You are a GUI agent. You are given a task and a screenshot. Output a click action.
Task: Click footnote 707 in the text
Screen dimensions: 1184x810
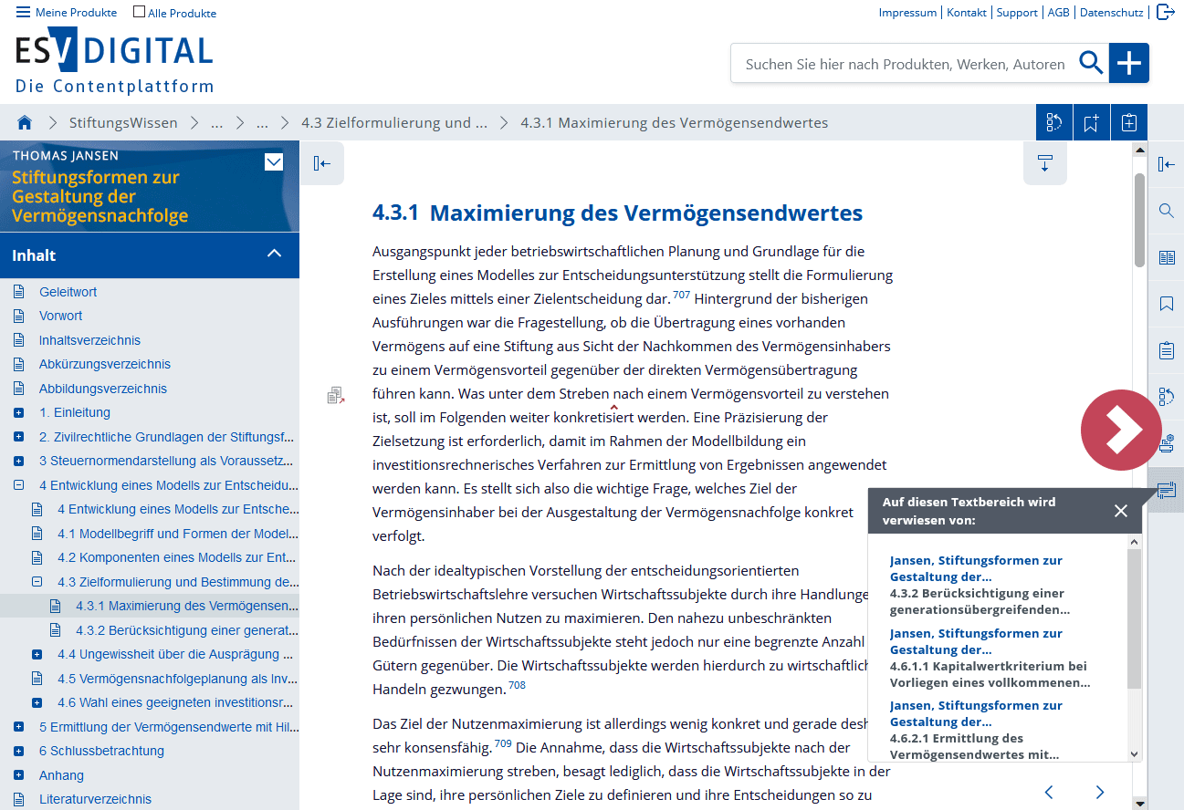681,295
